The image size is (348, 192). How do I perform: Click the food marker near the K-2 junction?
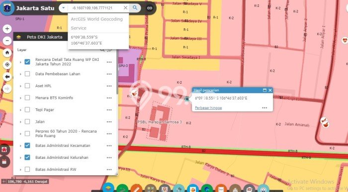point(134,93)
